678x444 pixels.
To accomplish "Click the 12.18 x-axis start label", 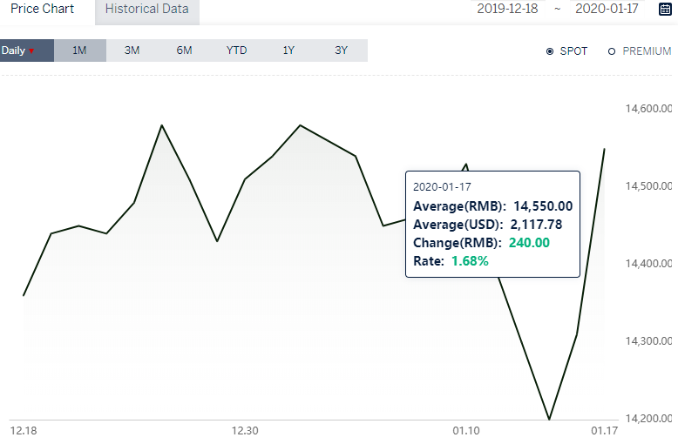I will point(24,431).
